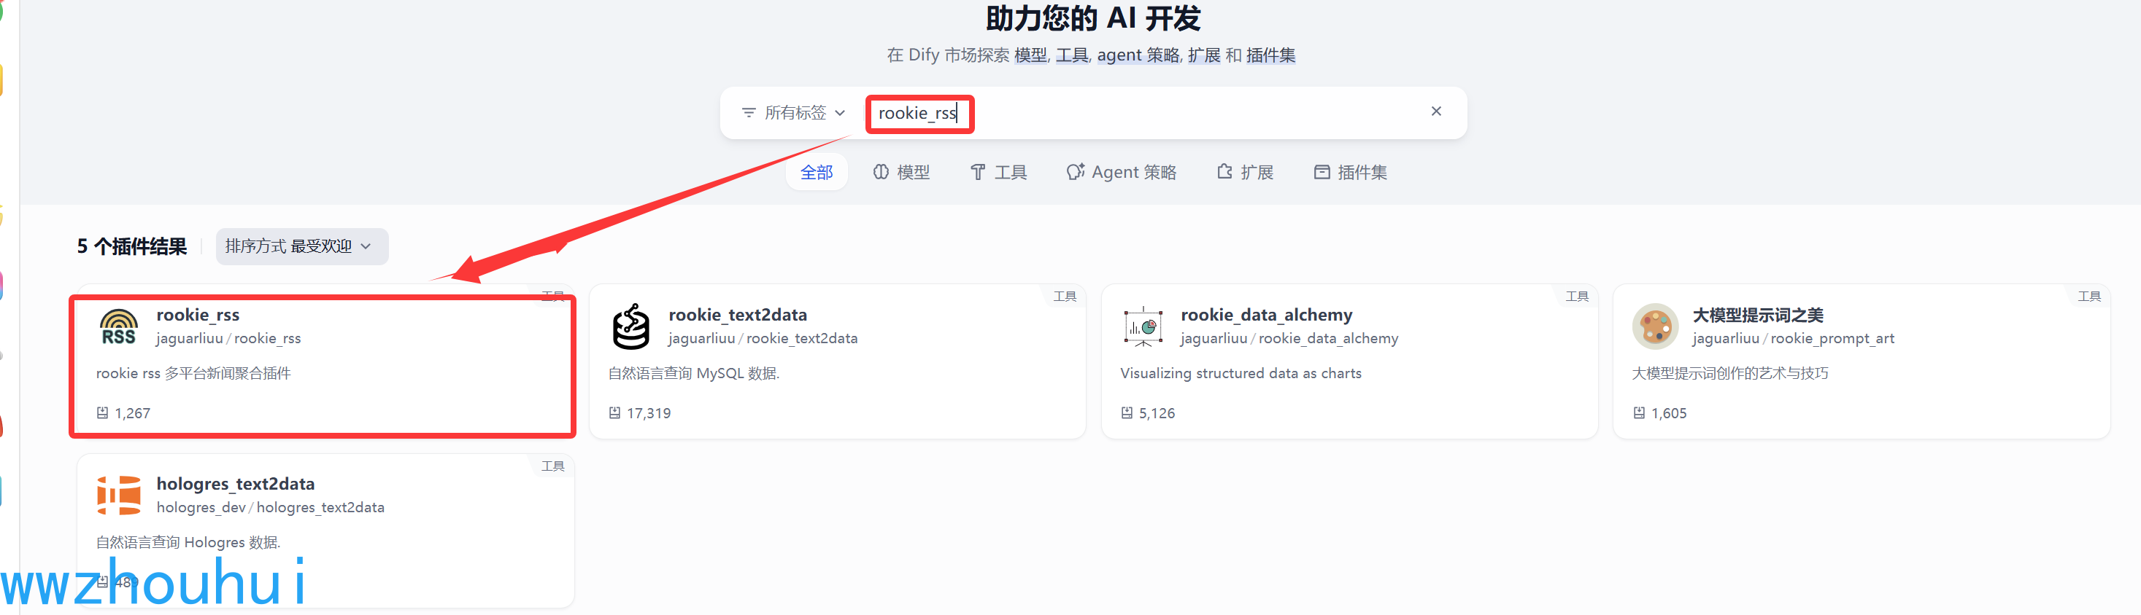This screenshot has height=615, width=2141.
Task: Open the rookie_rss plugin title
Action: point(198,315)
